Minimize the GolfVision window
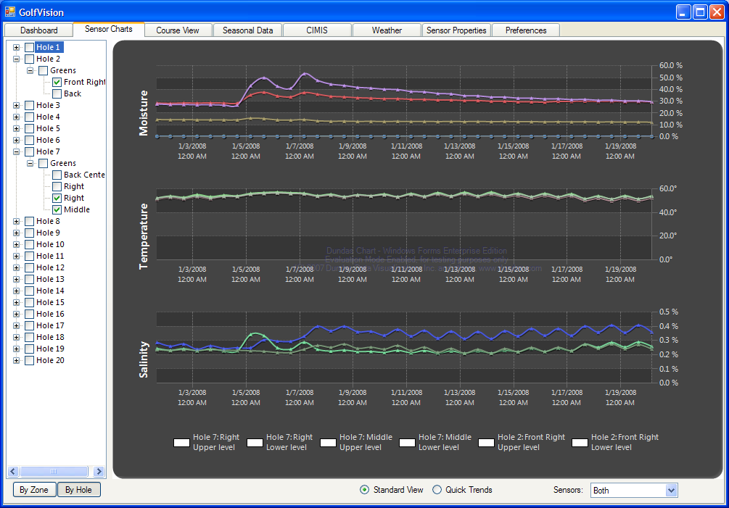Screen dimensions: 729x508 683,12
